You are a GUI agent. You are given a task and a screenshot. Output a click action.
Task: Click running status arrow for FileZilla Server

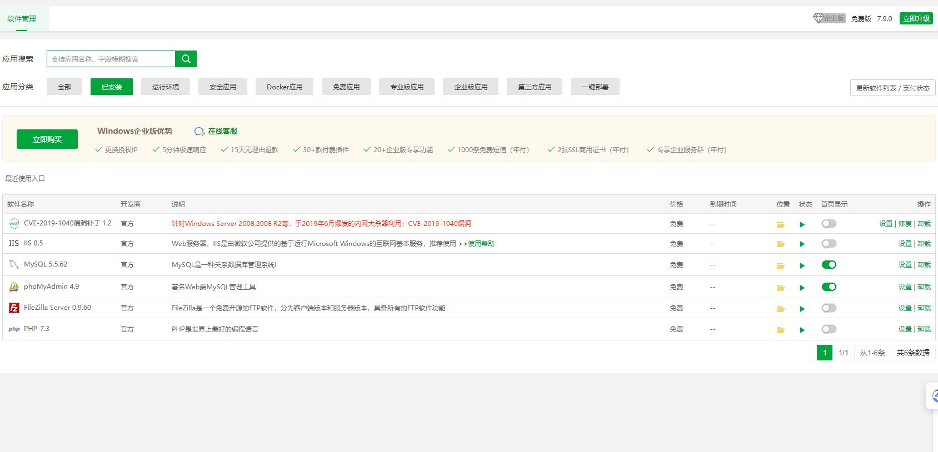pos(802,309)
